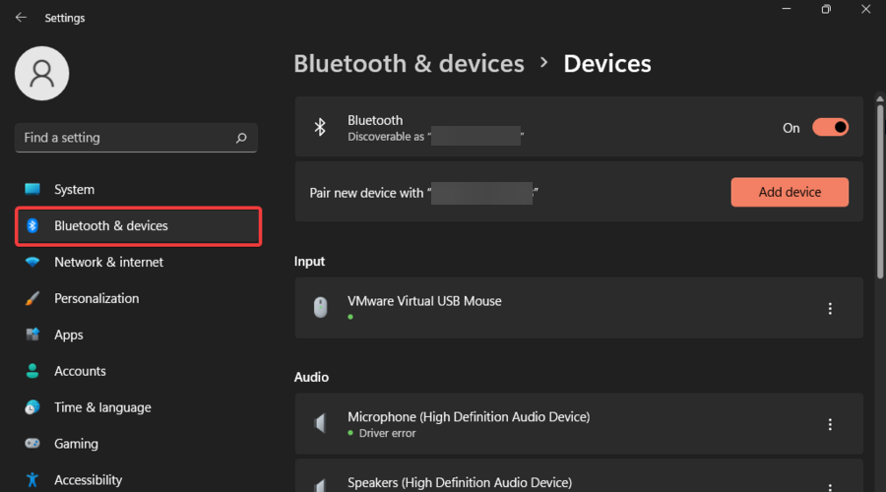Click the back arrow icon in Settings
Screen dimensions: 886x492
(x=21, y=18)
